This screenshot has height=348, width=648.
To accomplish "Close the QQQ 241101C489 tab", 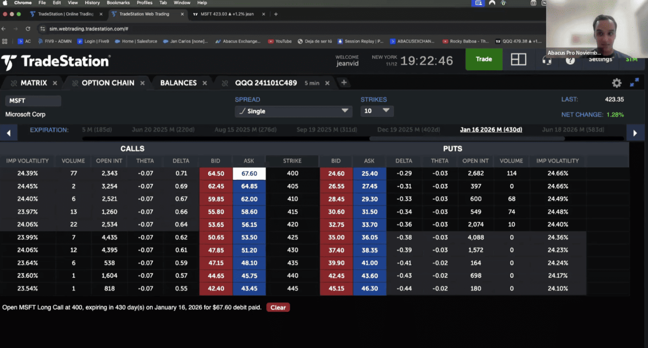I will 327,83.
